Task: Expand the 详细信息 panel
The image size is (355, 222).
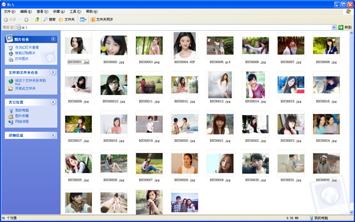Action: pos(53,135)
